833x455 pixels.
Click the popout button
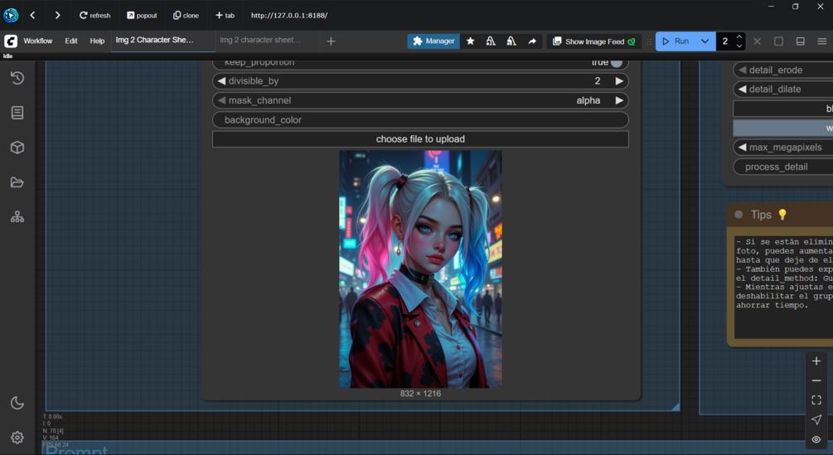(141, 16)
